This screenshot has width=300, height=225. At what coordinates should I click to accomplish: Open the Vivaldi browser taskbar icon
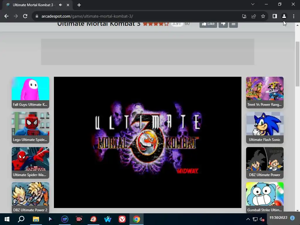[122, 219]
